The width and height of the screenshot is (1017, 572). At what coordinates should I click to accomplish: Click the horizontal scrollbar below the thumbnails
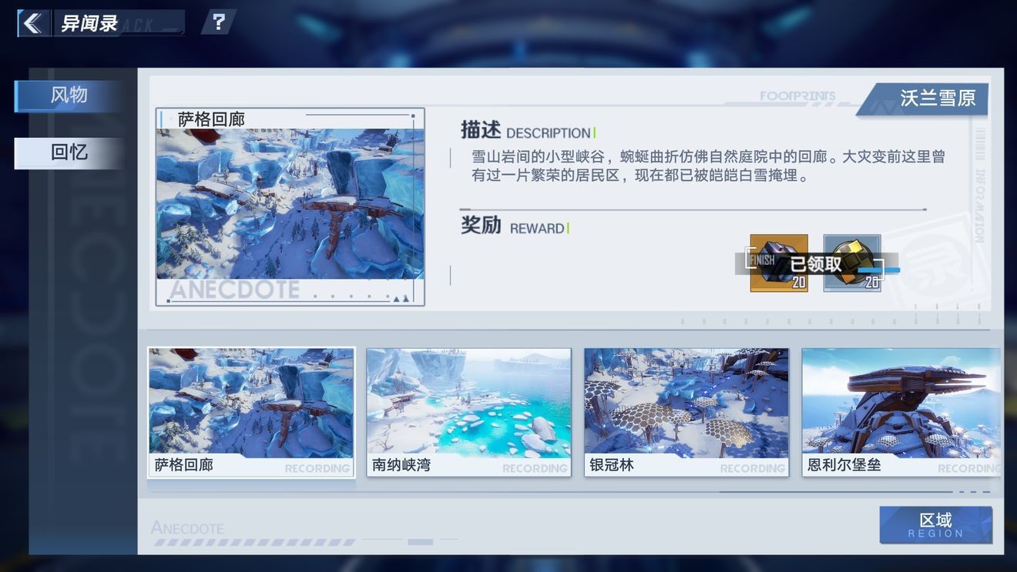835,491
